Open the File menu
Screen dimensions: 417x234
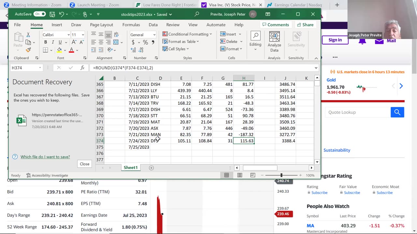pos(17,25)
